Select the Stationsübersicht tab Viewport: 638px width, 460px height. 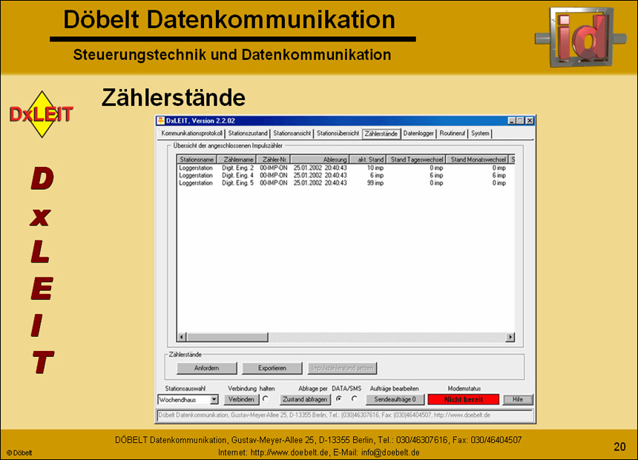pos(338,134)
